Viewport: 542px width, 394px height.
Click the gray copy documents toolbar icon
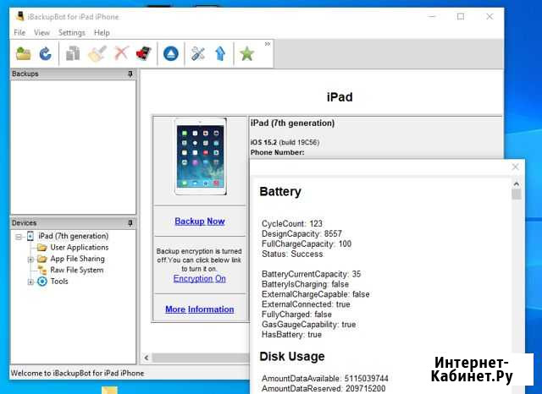[x=73, y=54]
